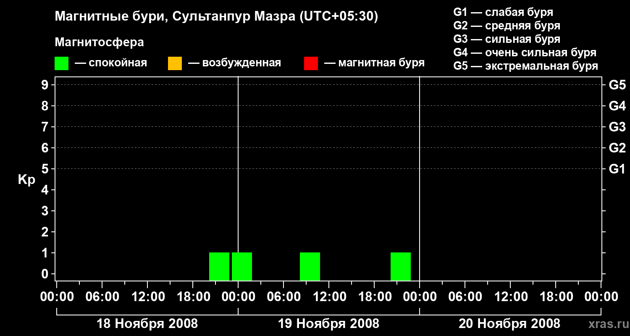The height and width of the screenshot is (336, 630).
Task: Click the '06:00' tick label for 19 Ноября
Action: point(283,297)
